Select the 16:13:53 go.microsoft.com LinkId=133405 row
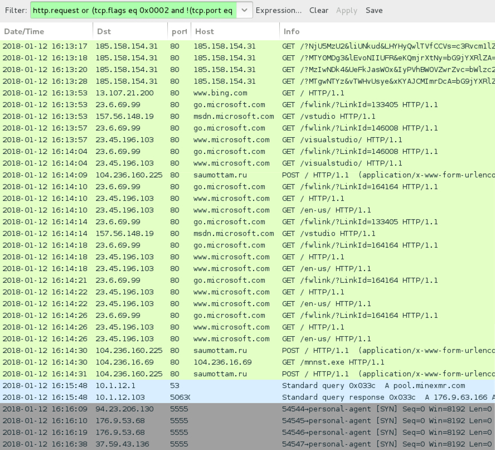This screenshot has height=450, width=495. 247,104
